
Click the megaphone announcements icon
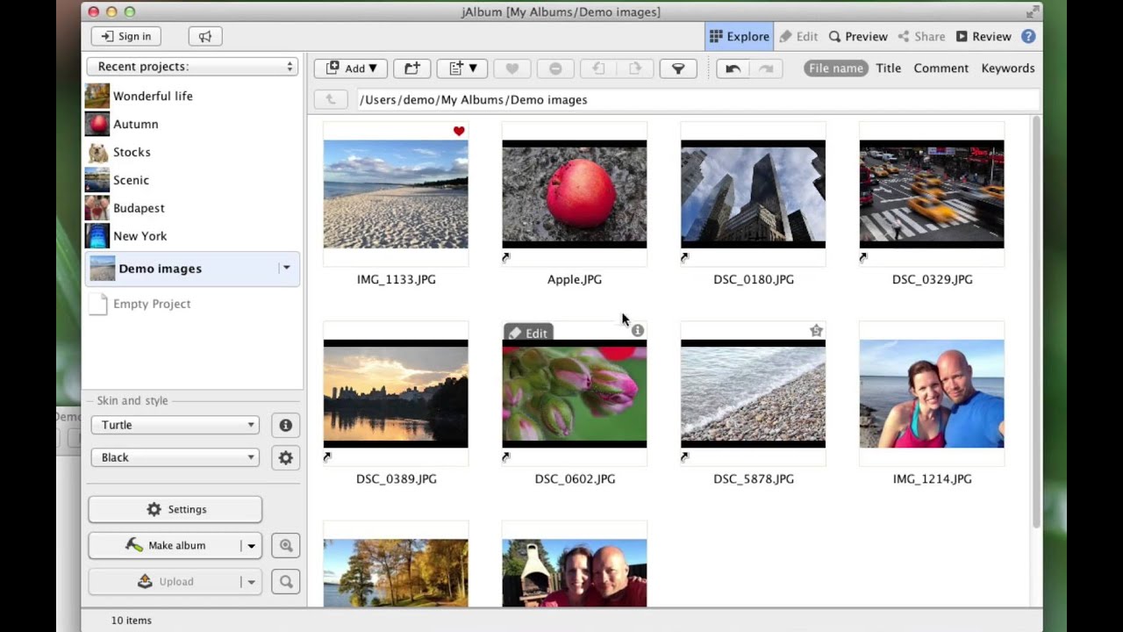pyautogui.click(x=204, y=36)
